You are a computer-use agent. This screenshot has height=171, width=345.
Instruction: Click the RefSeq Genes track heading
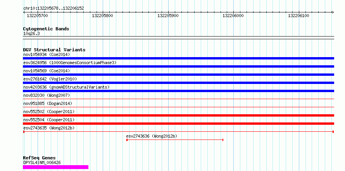pyautogui.click(x=39, y=158)
